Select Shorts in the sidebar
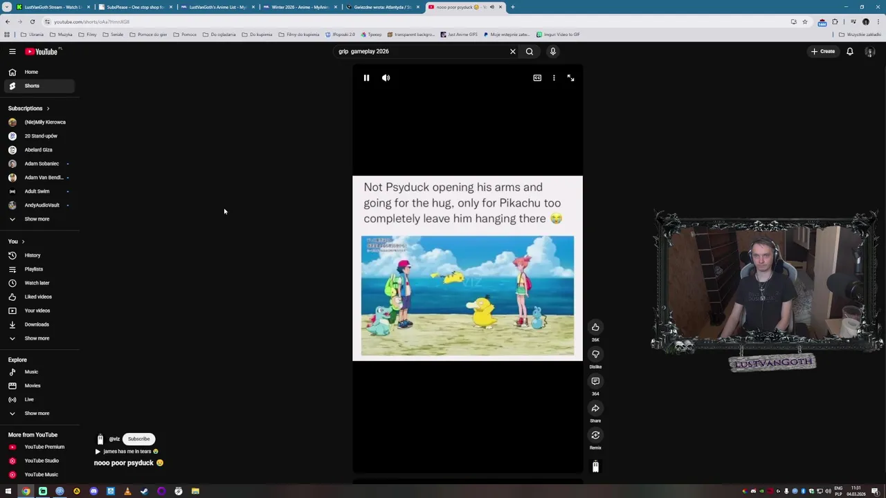 [38, 86]
